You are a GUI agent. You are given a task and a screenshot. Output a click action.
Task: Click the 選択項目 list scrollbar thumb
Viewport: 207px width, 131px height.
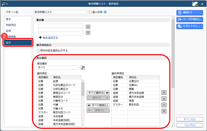(83, 89)
